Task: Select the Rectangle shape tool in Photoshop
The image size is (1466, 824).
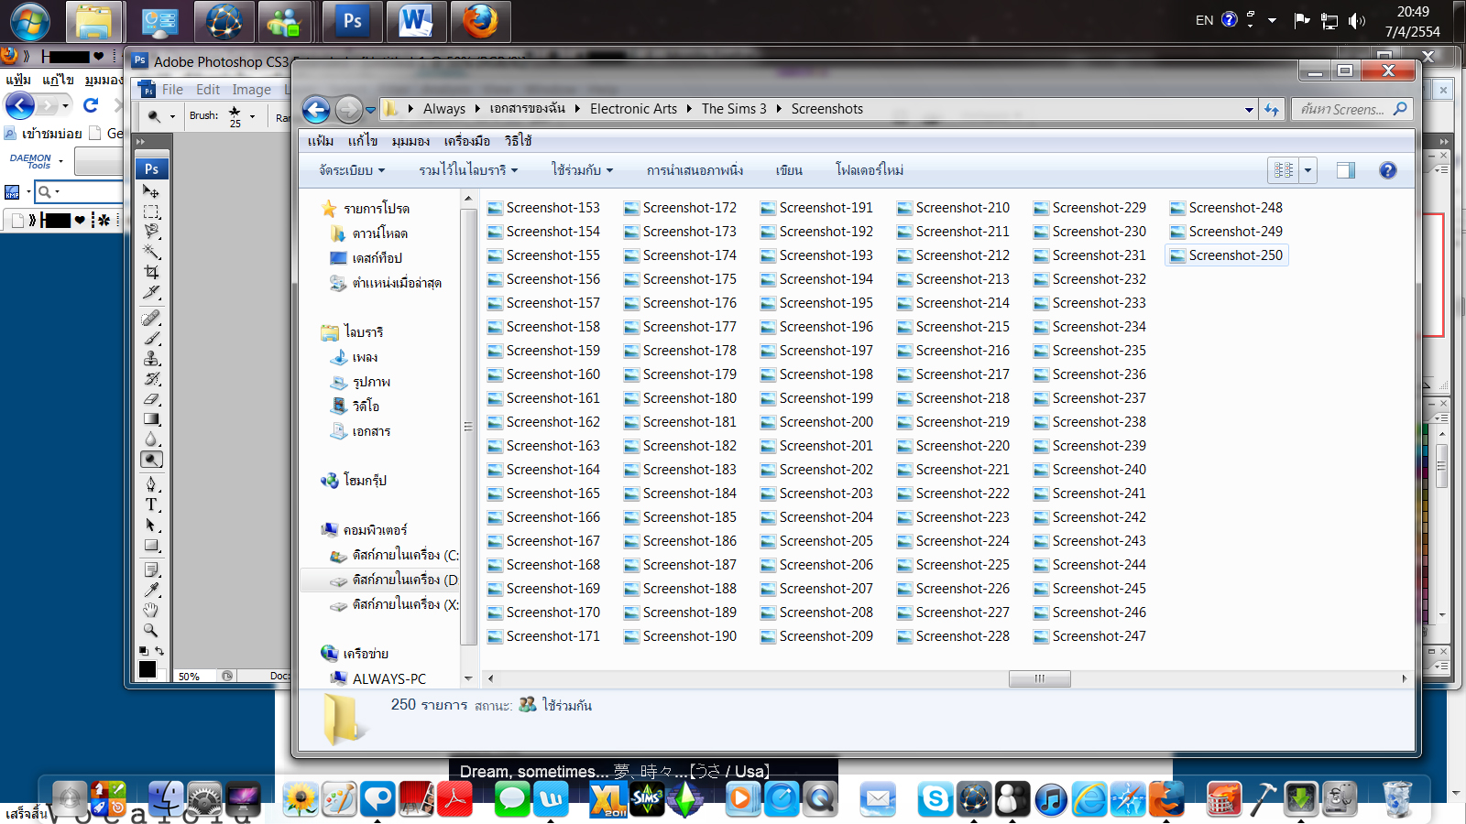Action: pos(151,545)
